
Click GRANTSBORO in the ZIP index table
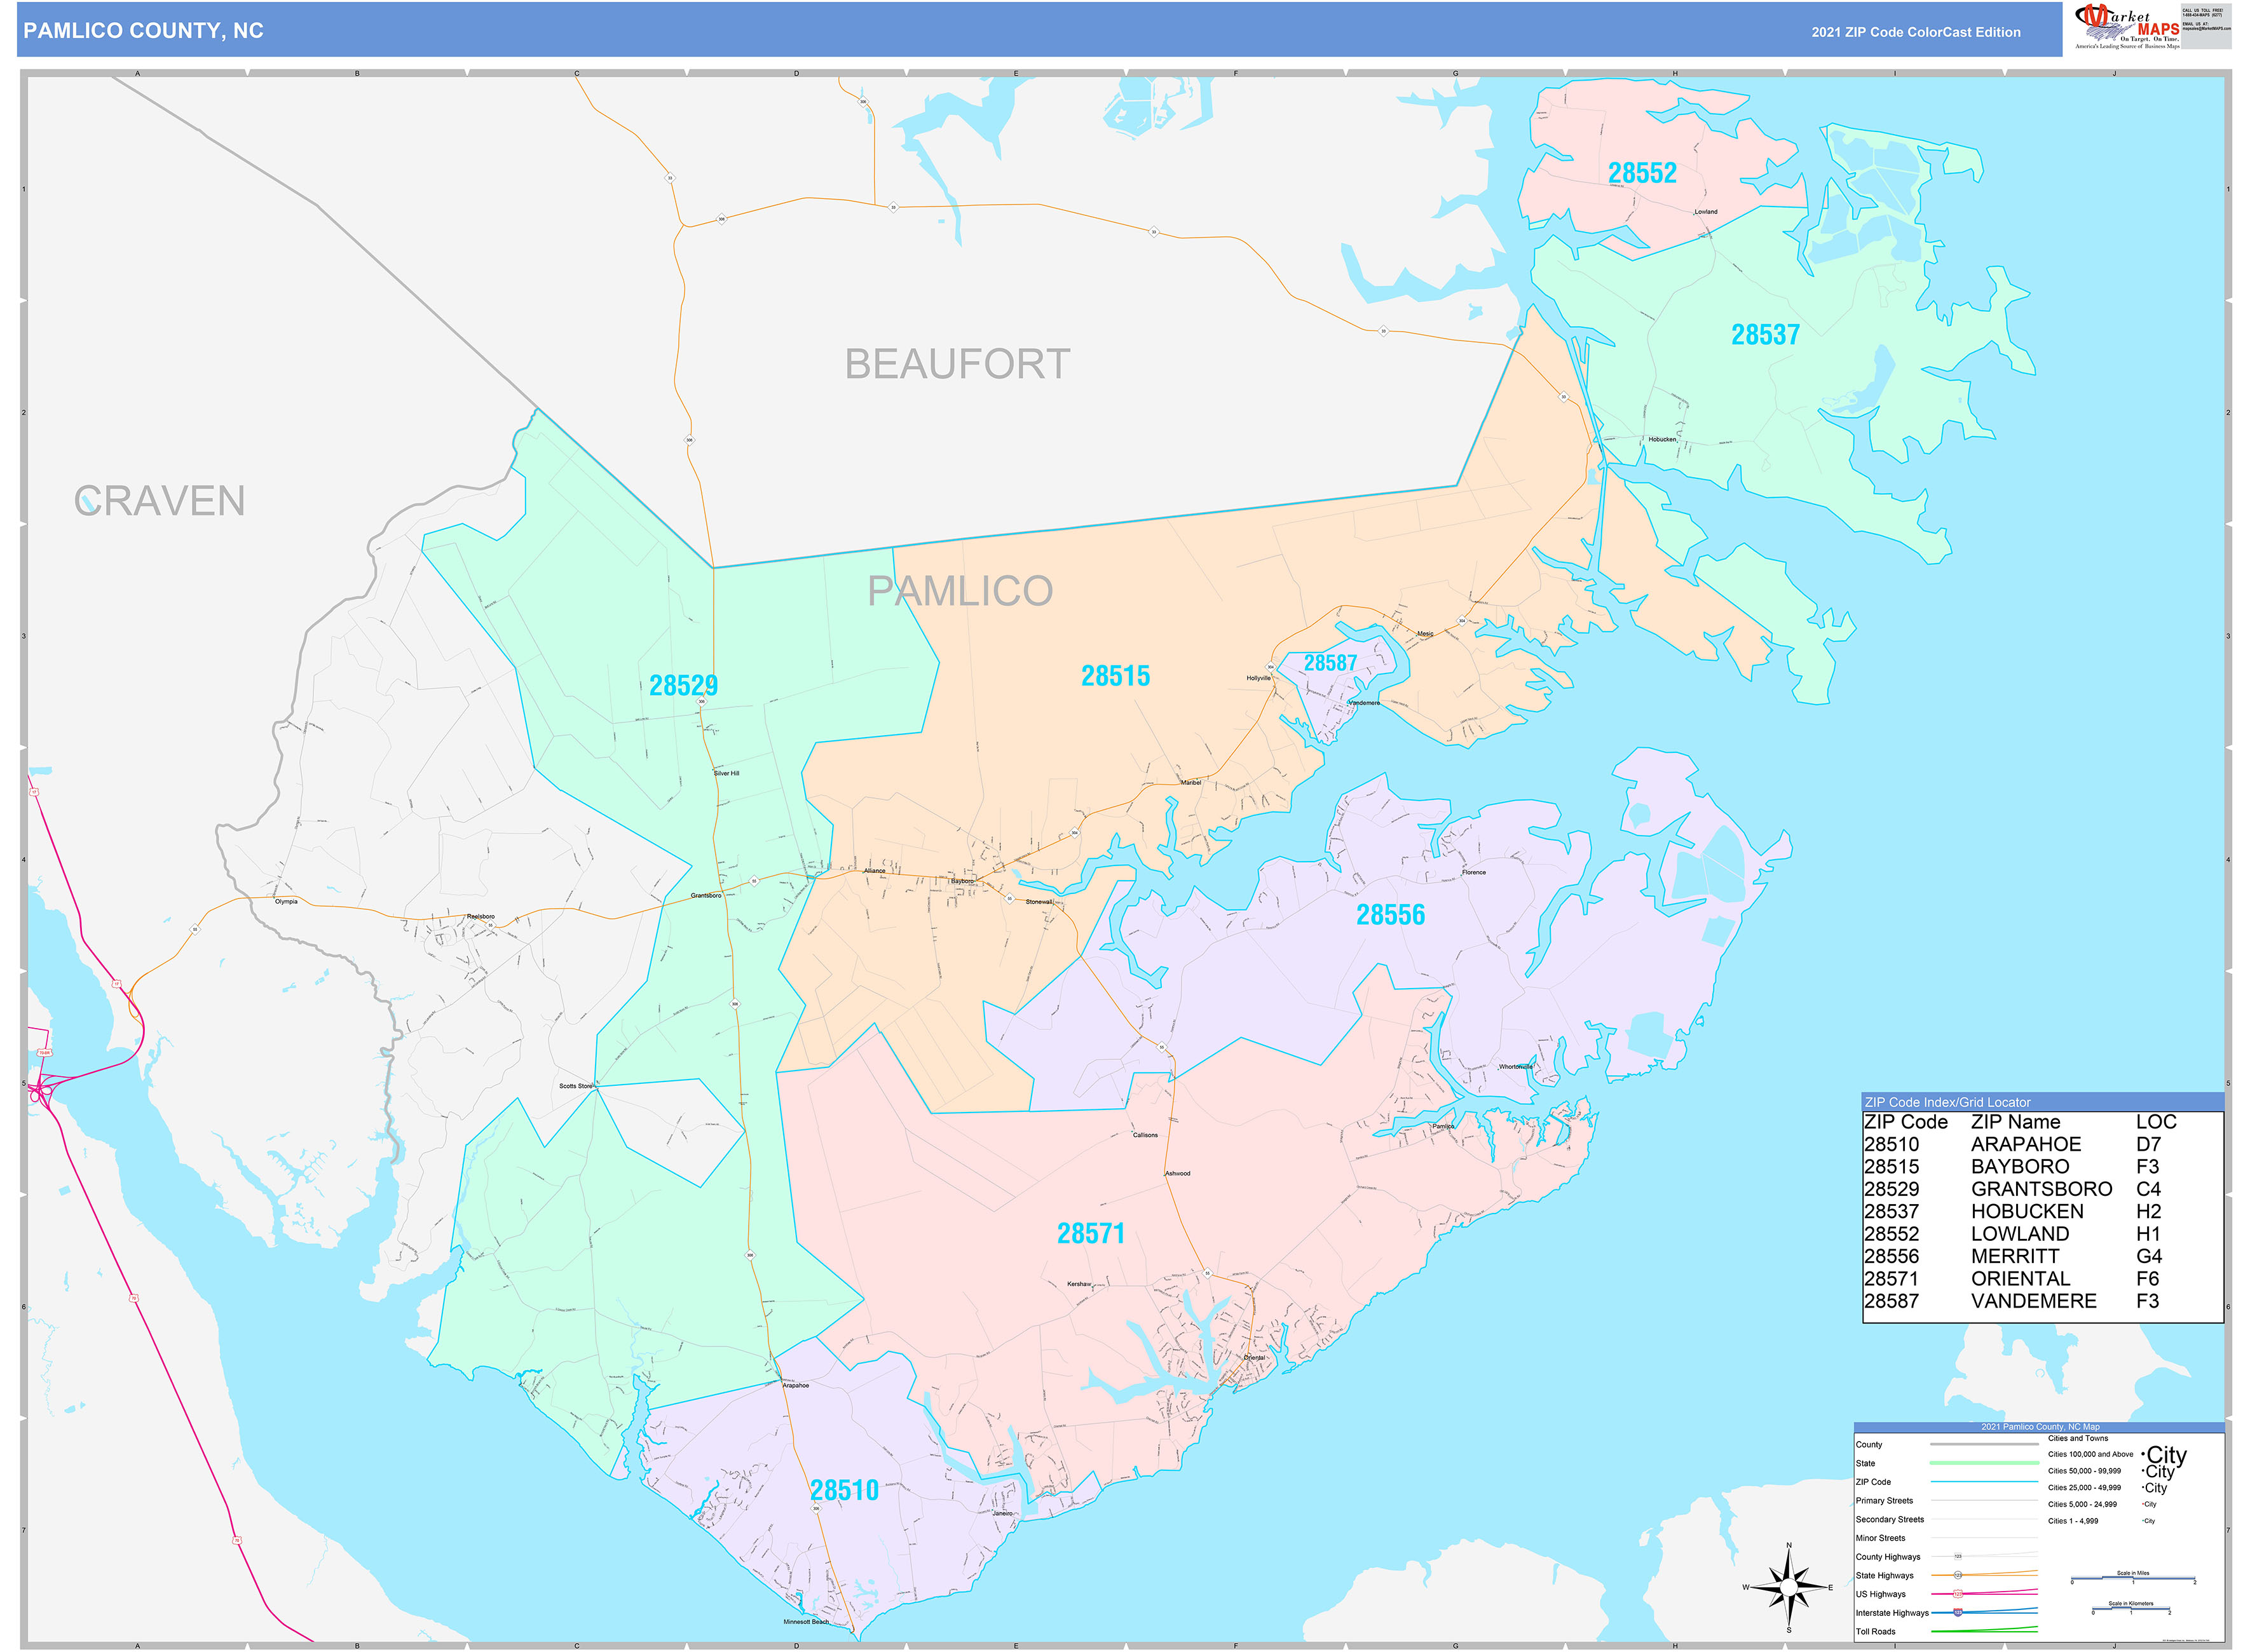pyautogui.click(x=2041, y=1189)
